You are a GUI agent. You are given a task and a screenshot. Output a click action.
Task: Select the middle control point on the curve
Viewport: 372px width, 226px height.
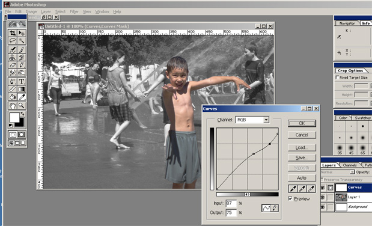pyautogui.click(x=254, y=154)
